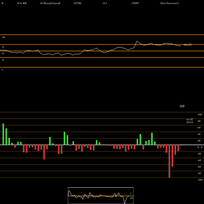Click the 'SI MunafaSutraR' header text
This screenshot has height=204, width=204.
click(x=50, y=3)
